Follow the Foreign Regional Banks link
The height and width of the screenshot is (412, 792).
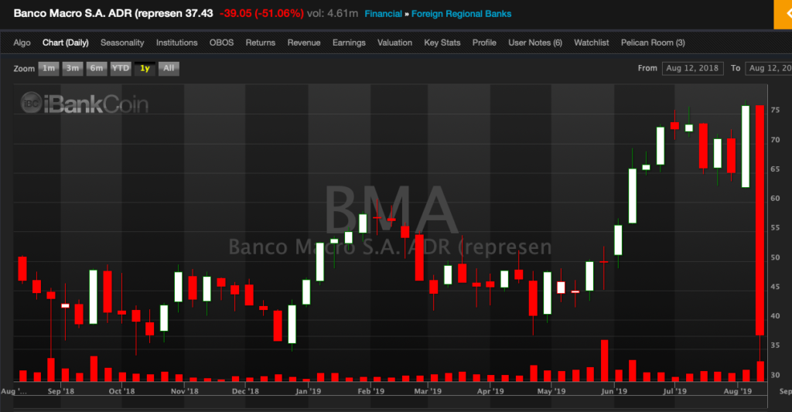click(x=461, y=14)
